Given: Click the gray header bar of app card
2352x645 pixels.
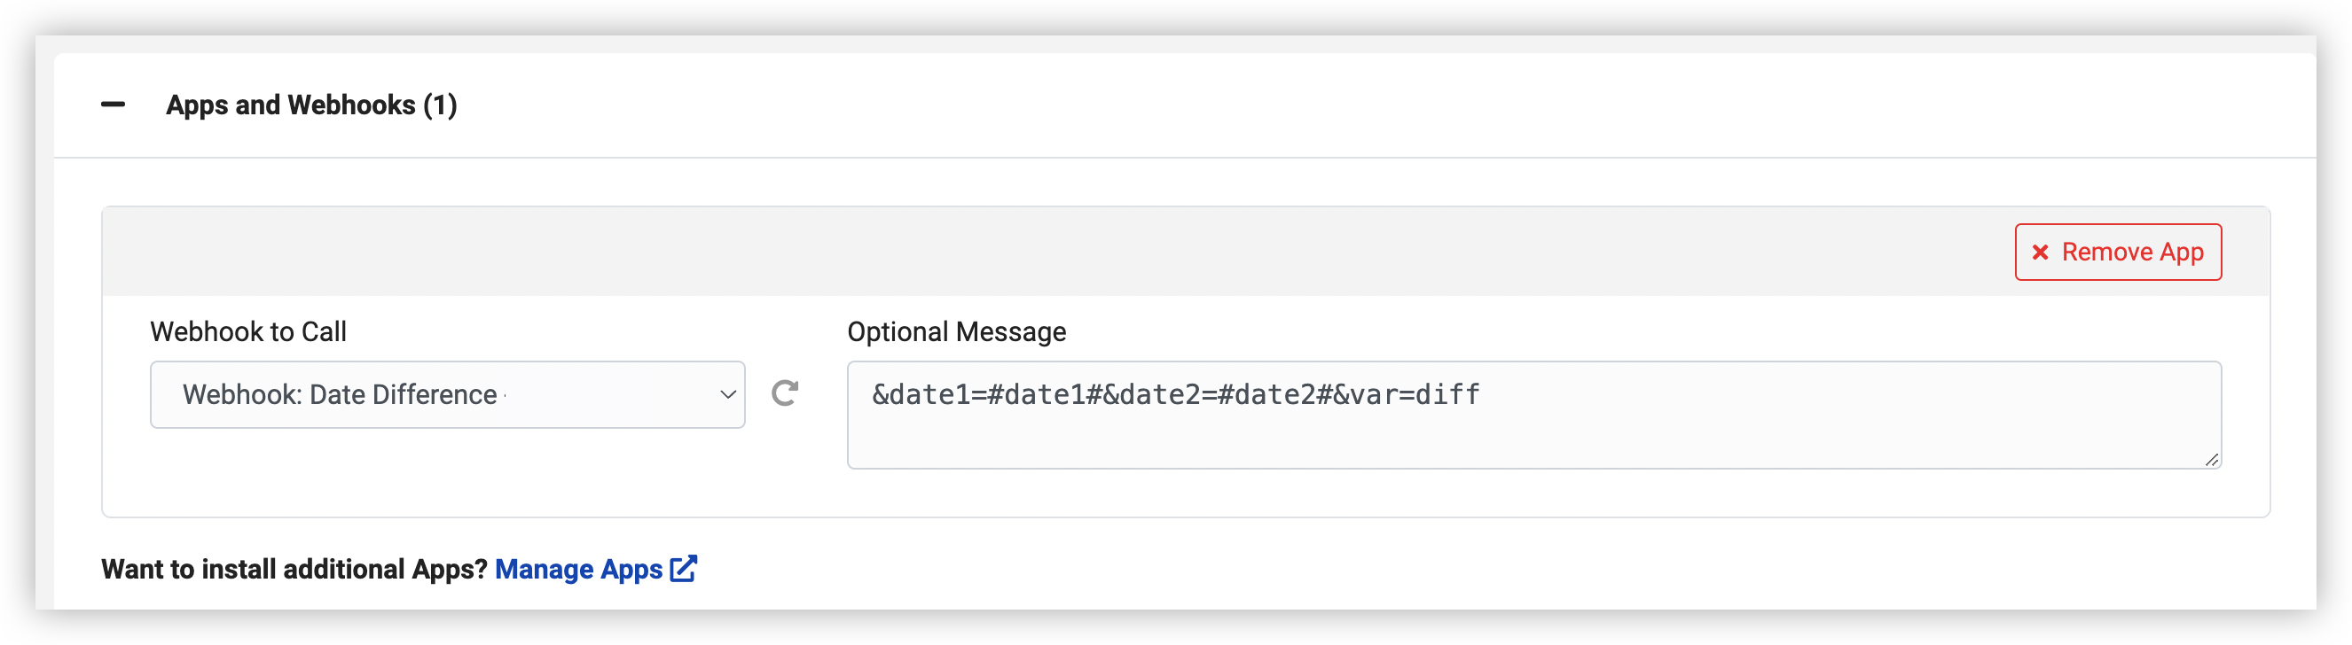Looking at the screenshot, I should click(x=1004, y=252).
